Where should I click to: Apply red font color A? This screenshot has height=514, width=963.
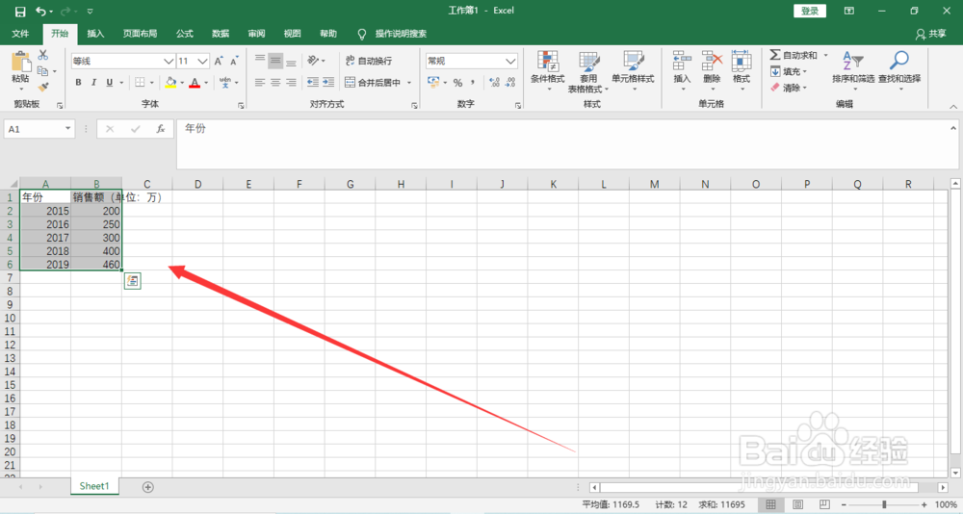195,82
